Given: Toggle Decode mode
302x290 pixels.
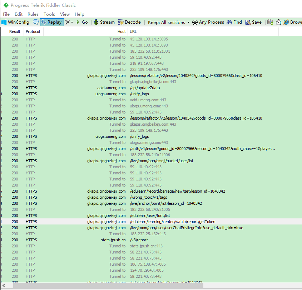Looking at the screenshot, I should click(129, 22).
